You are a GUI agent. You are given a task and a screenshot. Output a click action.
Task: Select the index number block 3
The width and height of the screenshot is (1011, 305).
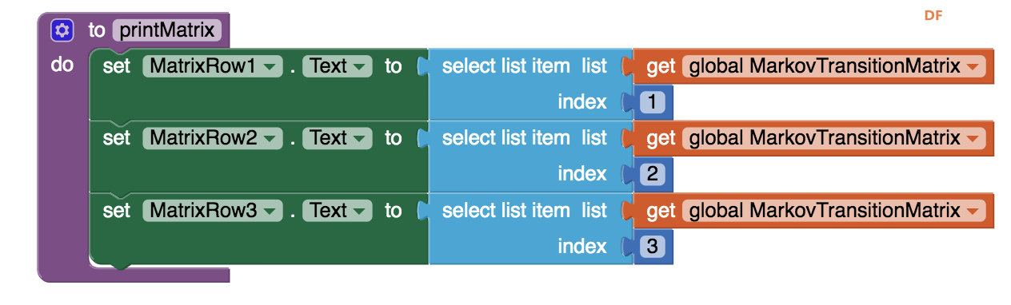653,247
